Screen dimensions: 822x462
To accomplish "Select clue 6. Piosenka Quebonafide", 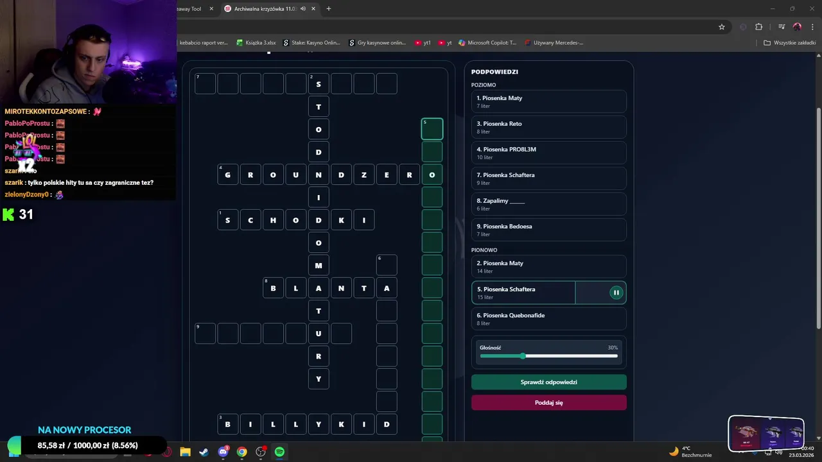I will click(549, 319).
